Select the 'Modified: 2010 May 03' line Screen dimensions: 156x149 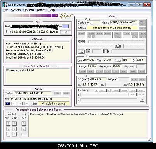25,57
